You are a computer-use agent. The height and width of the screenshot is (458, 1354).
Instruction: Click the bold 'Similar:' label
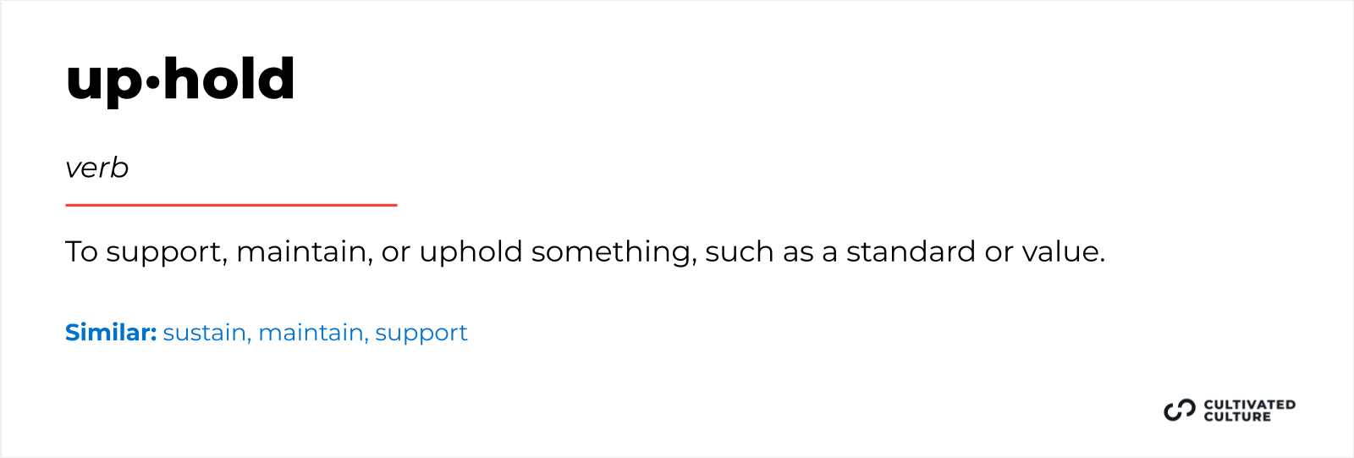point(111,333)
